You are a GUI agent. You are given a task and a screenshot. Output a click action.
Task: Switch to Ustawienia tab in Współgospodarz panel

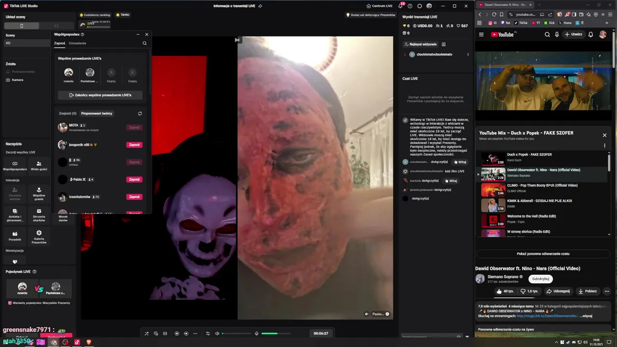77,43
